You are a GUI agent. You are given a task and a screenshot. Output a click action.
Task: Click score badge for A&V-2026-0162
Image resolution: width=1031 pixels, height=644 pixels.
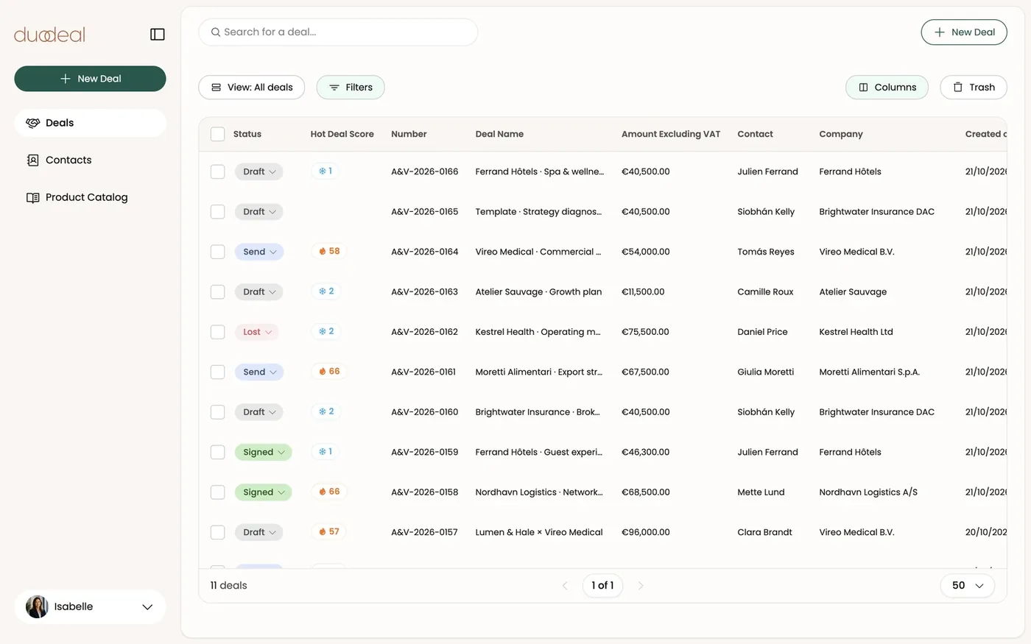pos(326,331)
